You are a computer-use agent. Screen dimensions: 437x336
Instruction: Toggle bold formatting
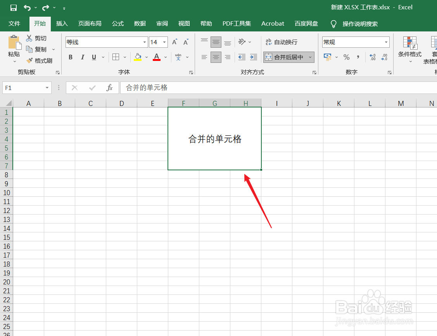point(71,57)
